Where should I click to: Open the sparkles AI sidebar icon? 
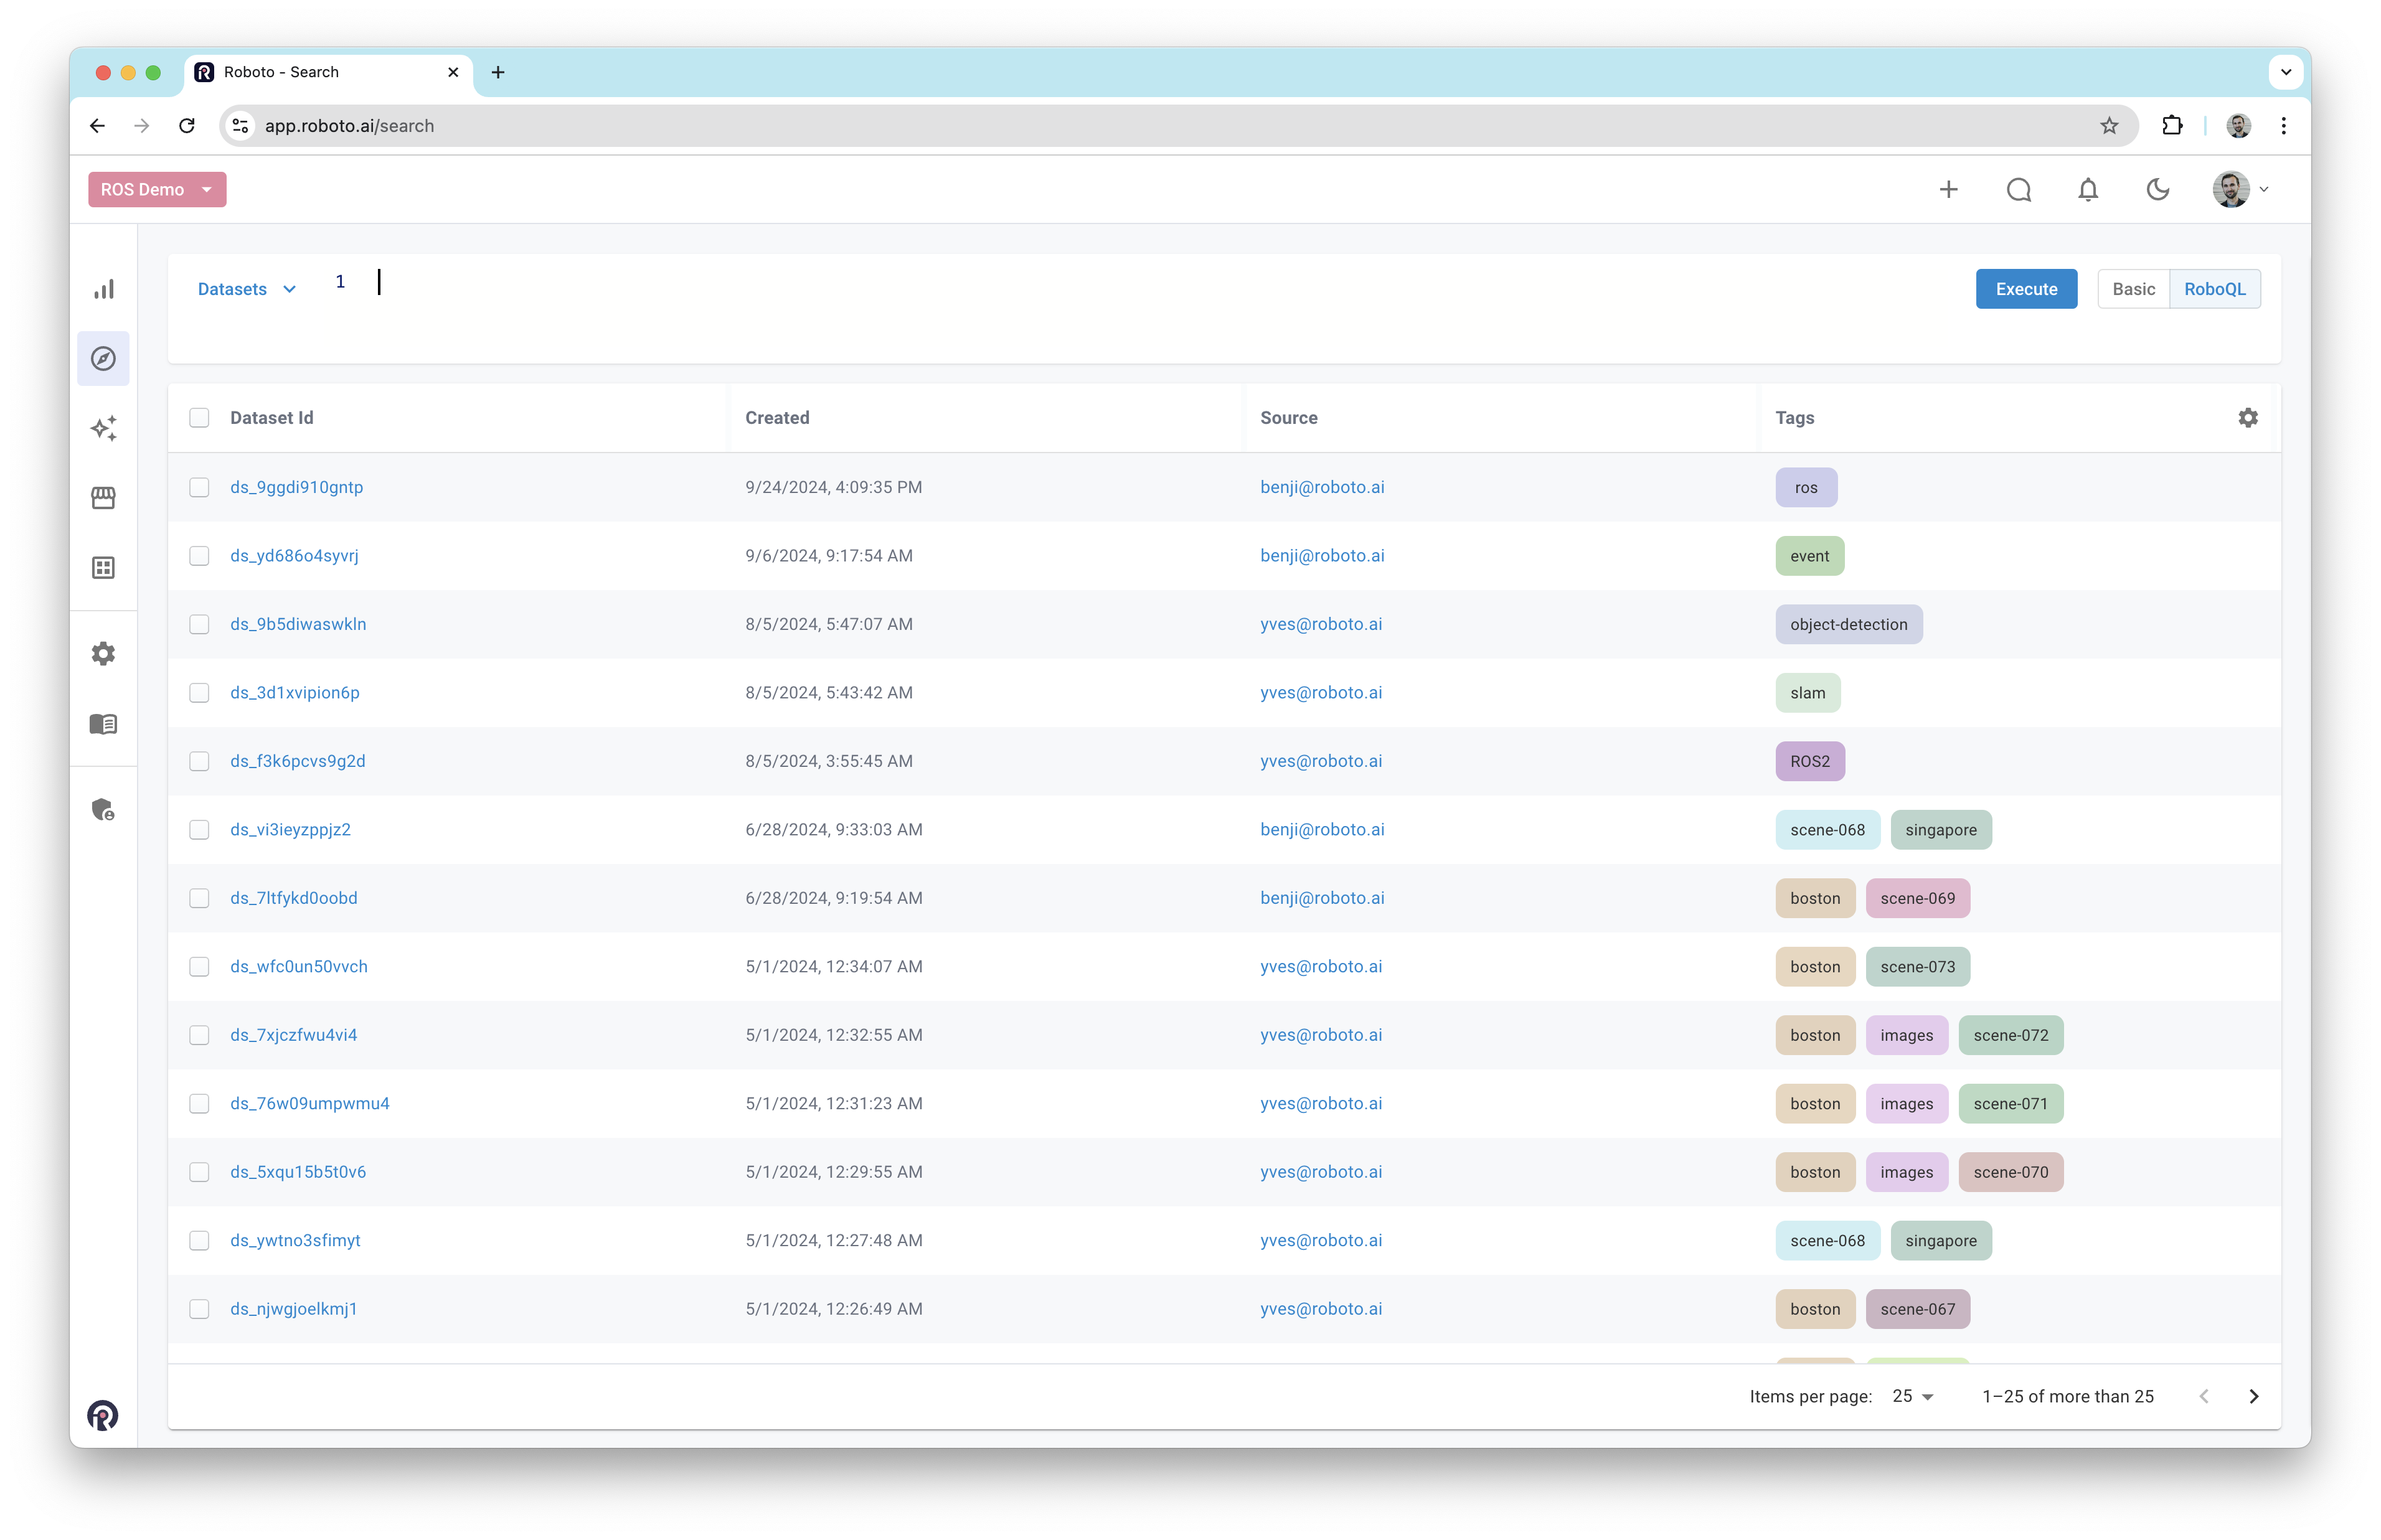pos(104,428)
